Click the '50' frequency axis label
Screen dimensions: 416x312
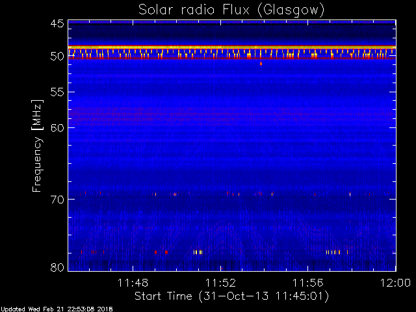point(57,57)
